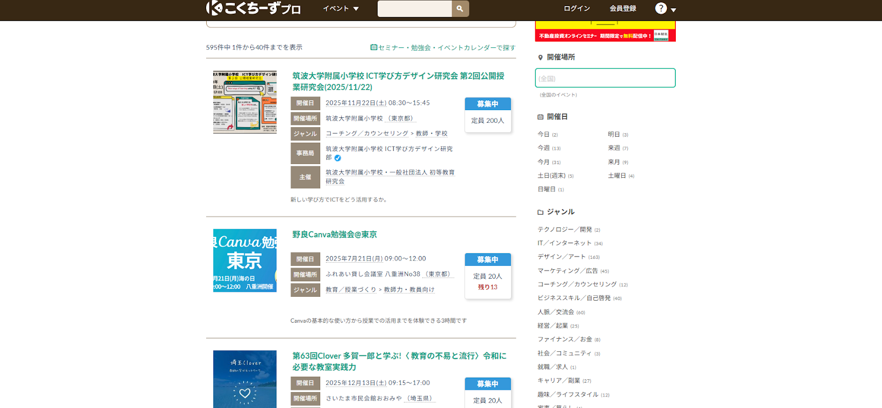Screen dimensions: 882x408
Task: Select date 2025年12月13日(土) link
Action: (356, 383)
